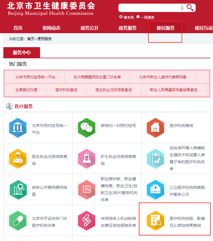
Task: Open hot service 医疗机构查询
Action: click(x=66, y=90)
